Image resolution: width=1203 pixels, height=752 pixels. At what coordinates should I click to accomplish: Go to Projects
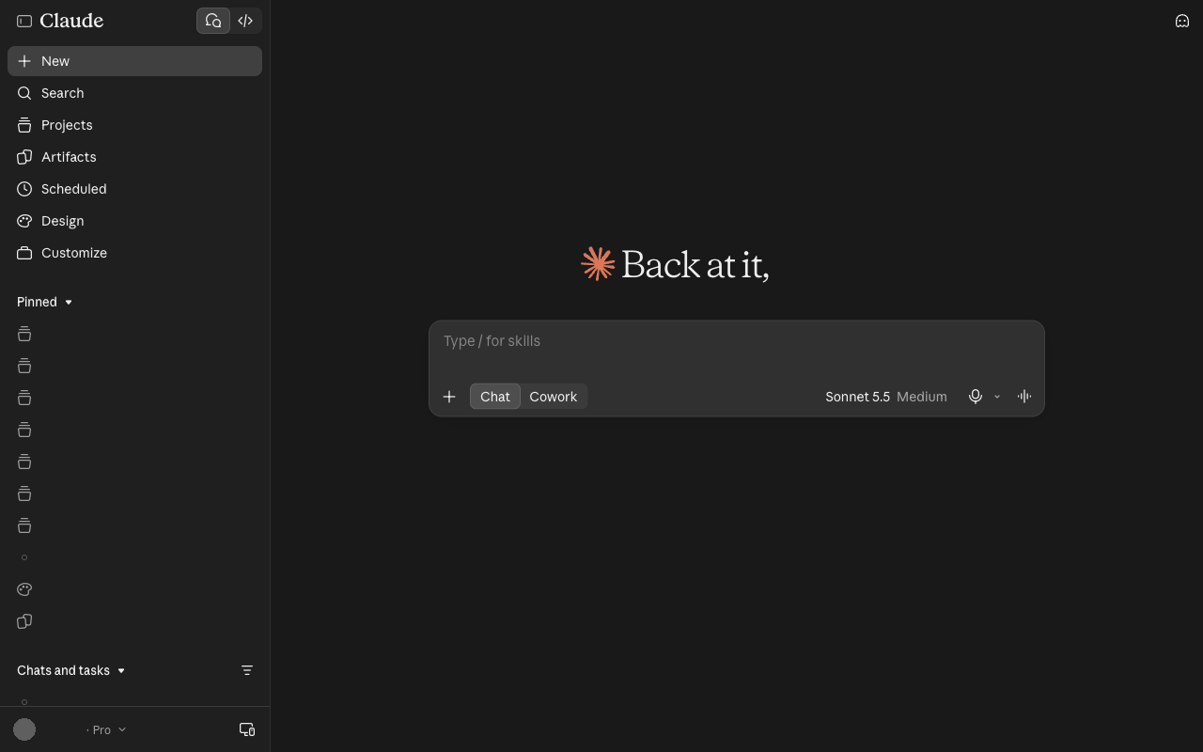pyautogui.click(x=134, y=125)
